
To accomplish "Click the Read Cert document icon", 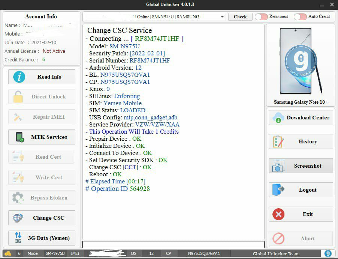I will 18,157.
